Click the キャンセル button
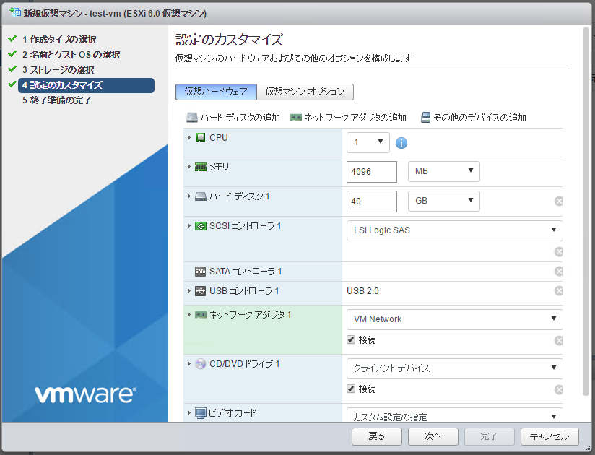The width and height of the screenshot is (595, 455). pos(550,436)
